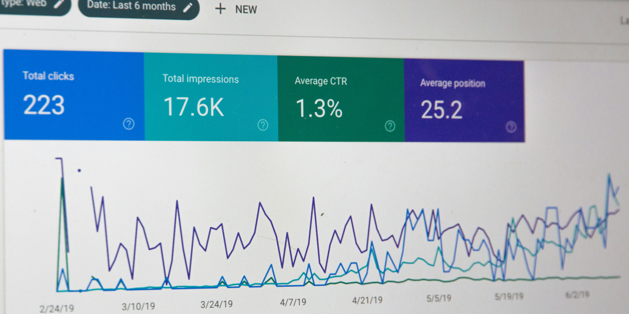Click the help icon on Average CTR card

tap(390, 126)
